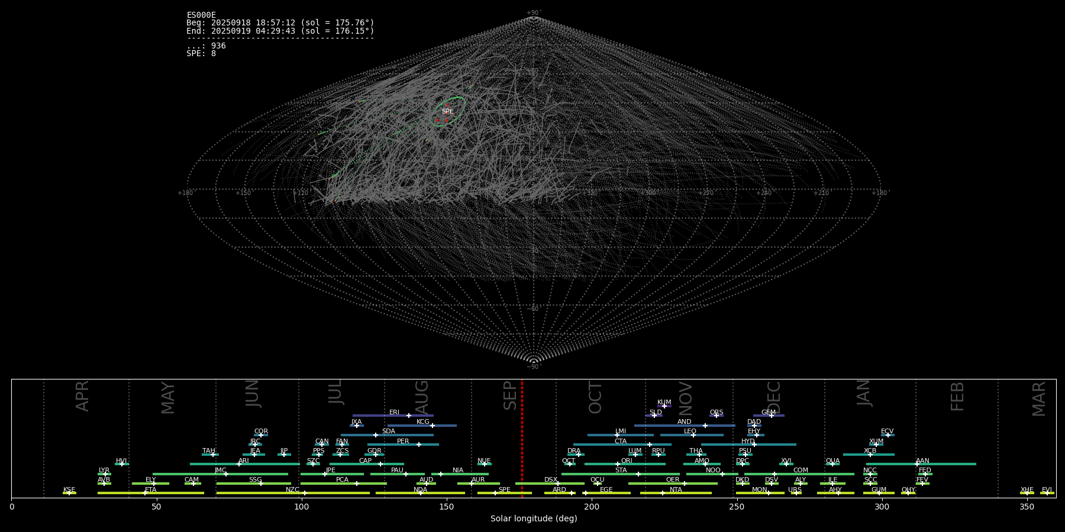Click the peak marker on the SPE timeline bar
Screen dimensions: 1065x532
click(495, 493)
